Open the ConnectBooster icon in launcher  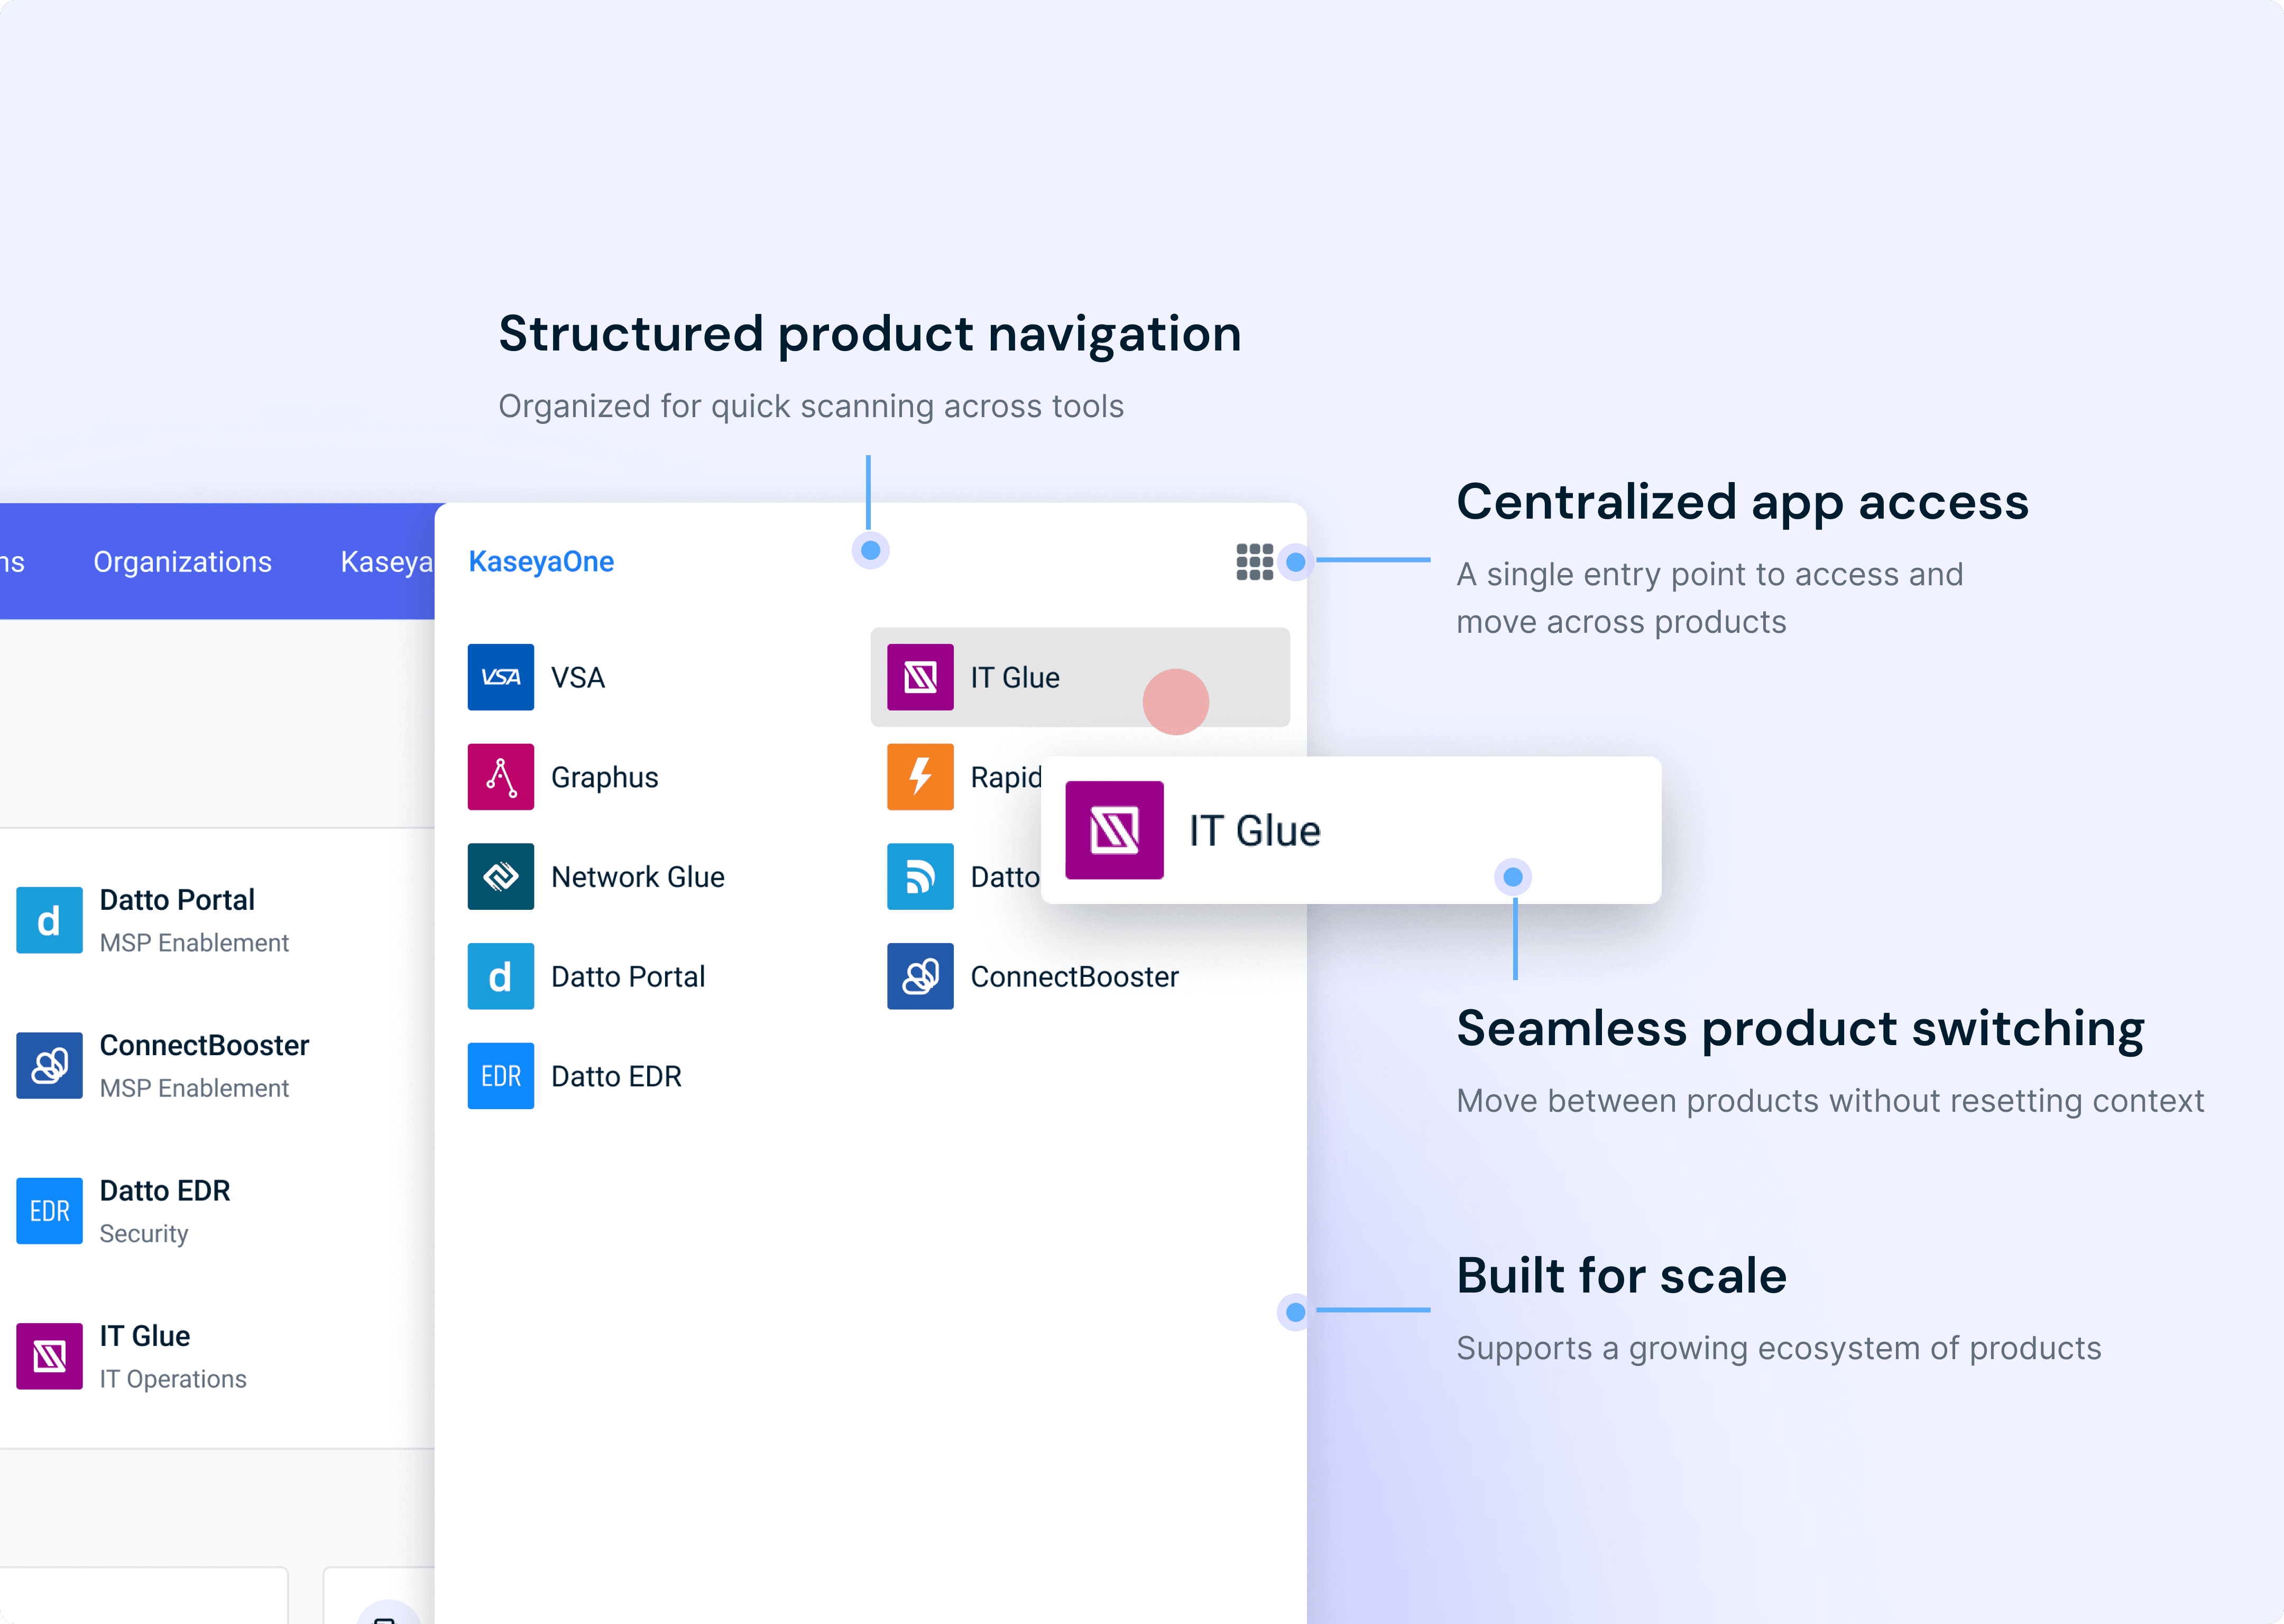tap(920, 976)
